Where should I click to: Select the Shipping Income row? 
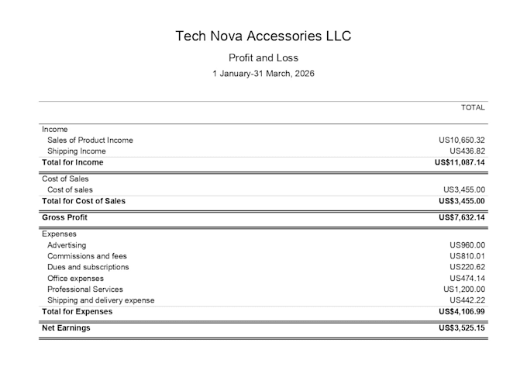pyautogui.click(x=263, y=151)
